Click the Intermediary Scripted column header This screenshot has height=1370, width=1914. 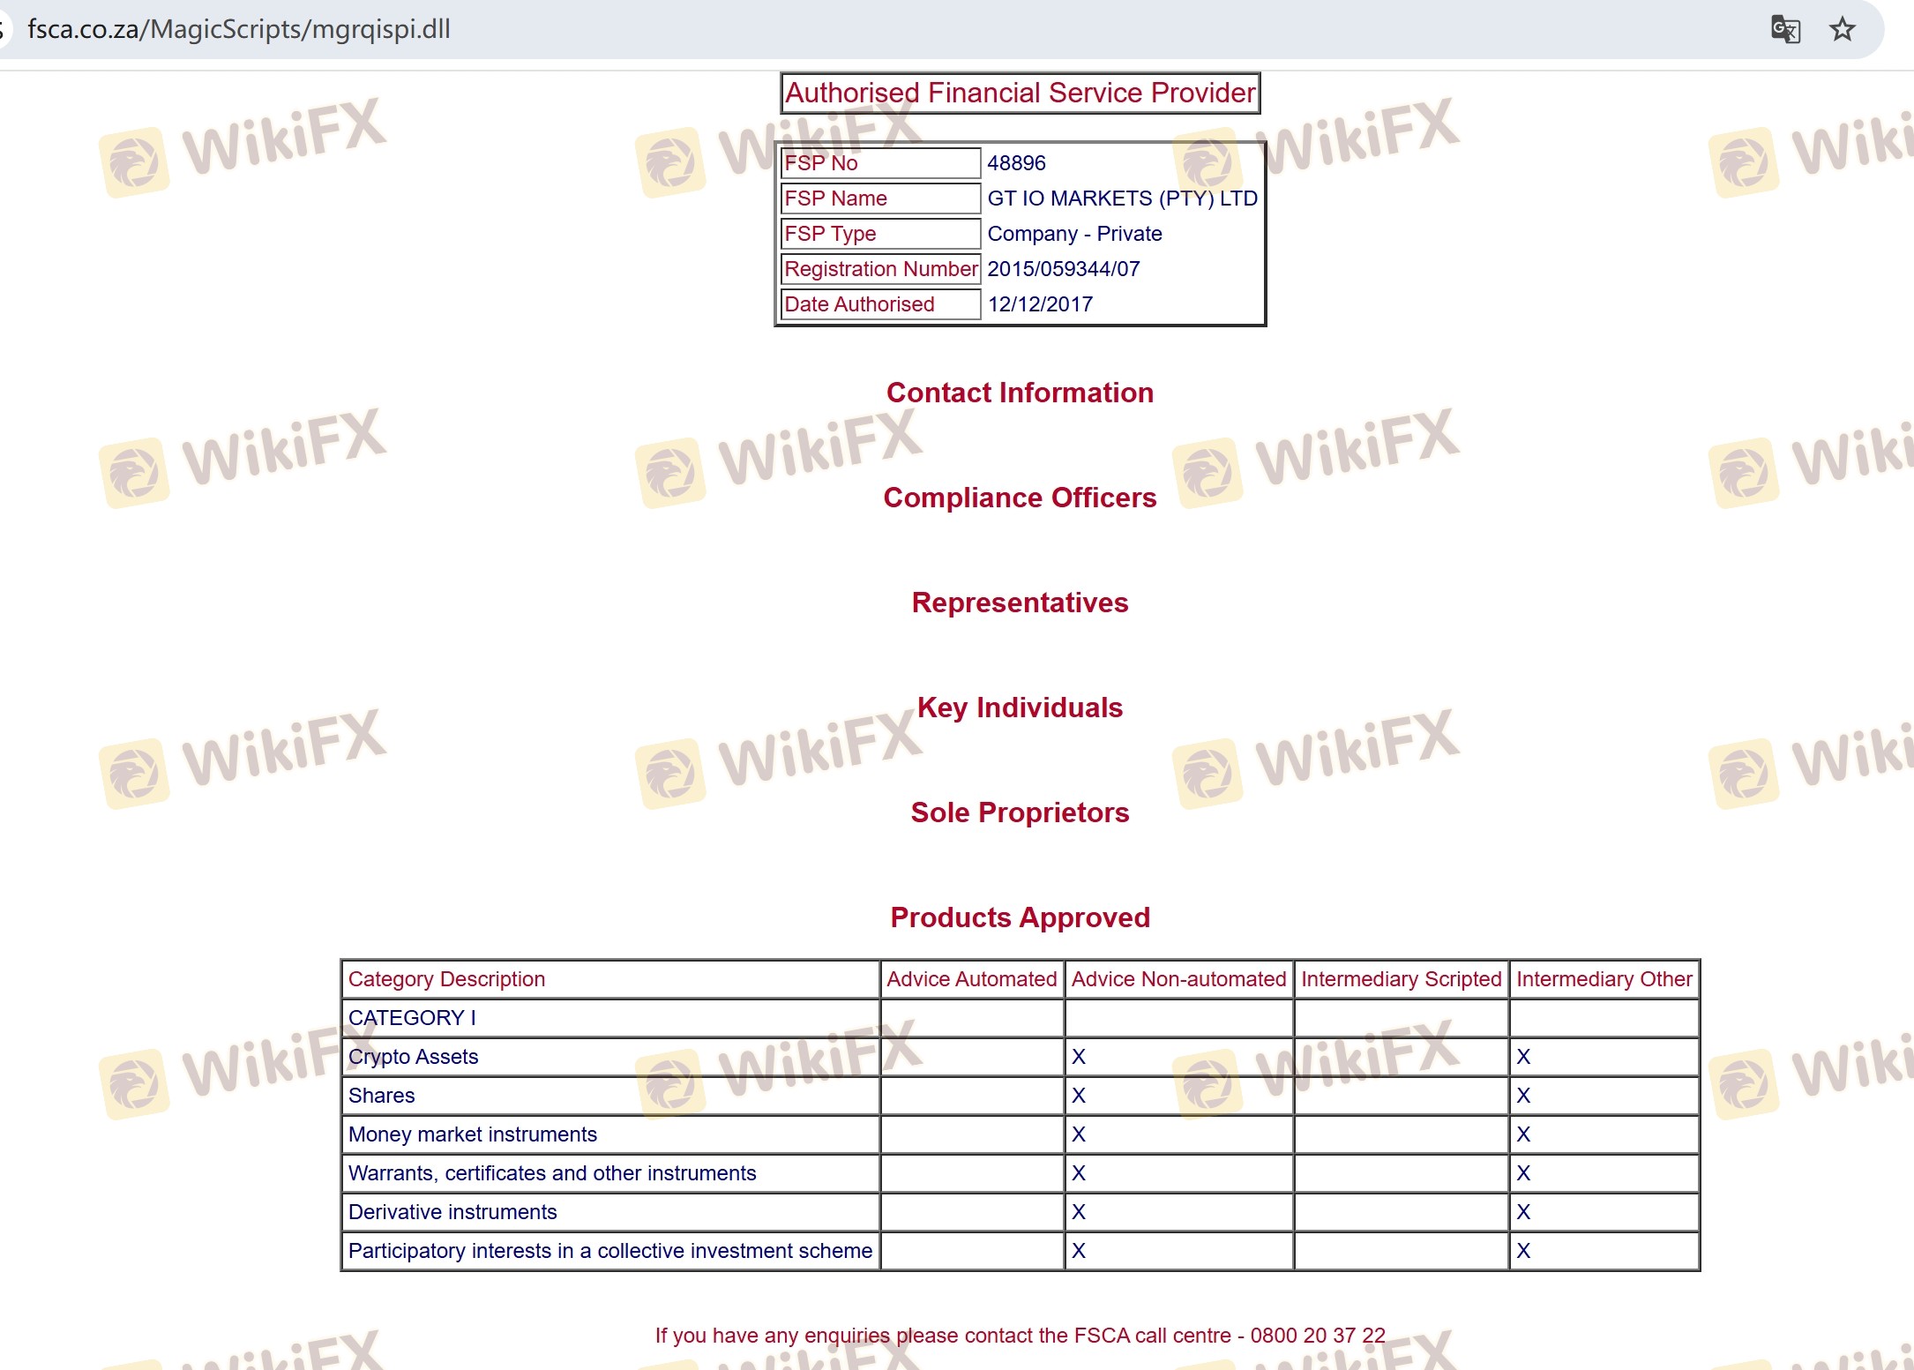tap(1401, 979)
